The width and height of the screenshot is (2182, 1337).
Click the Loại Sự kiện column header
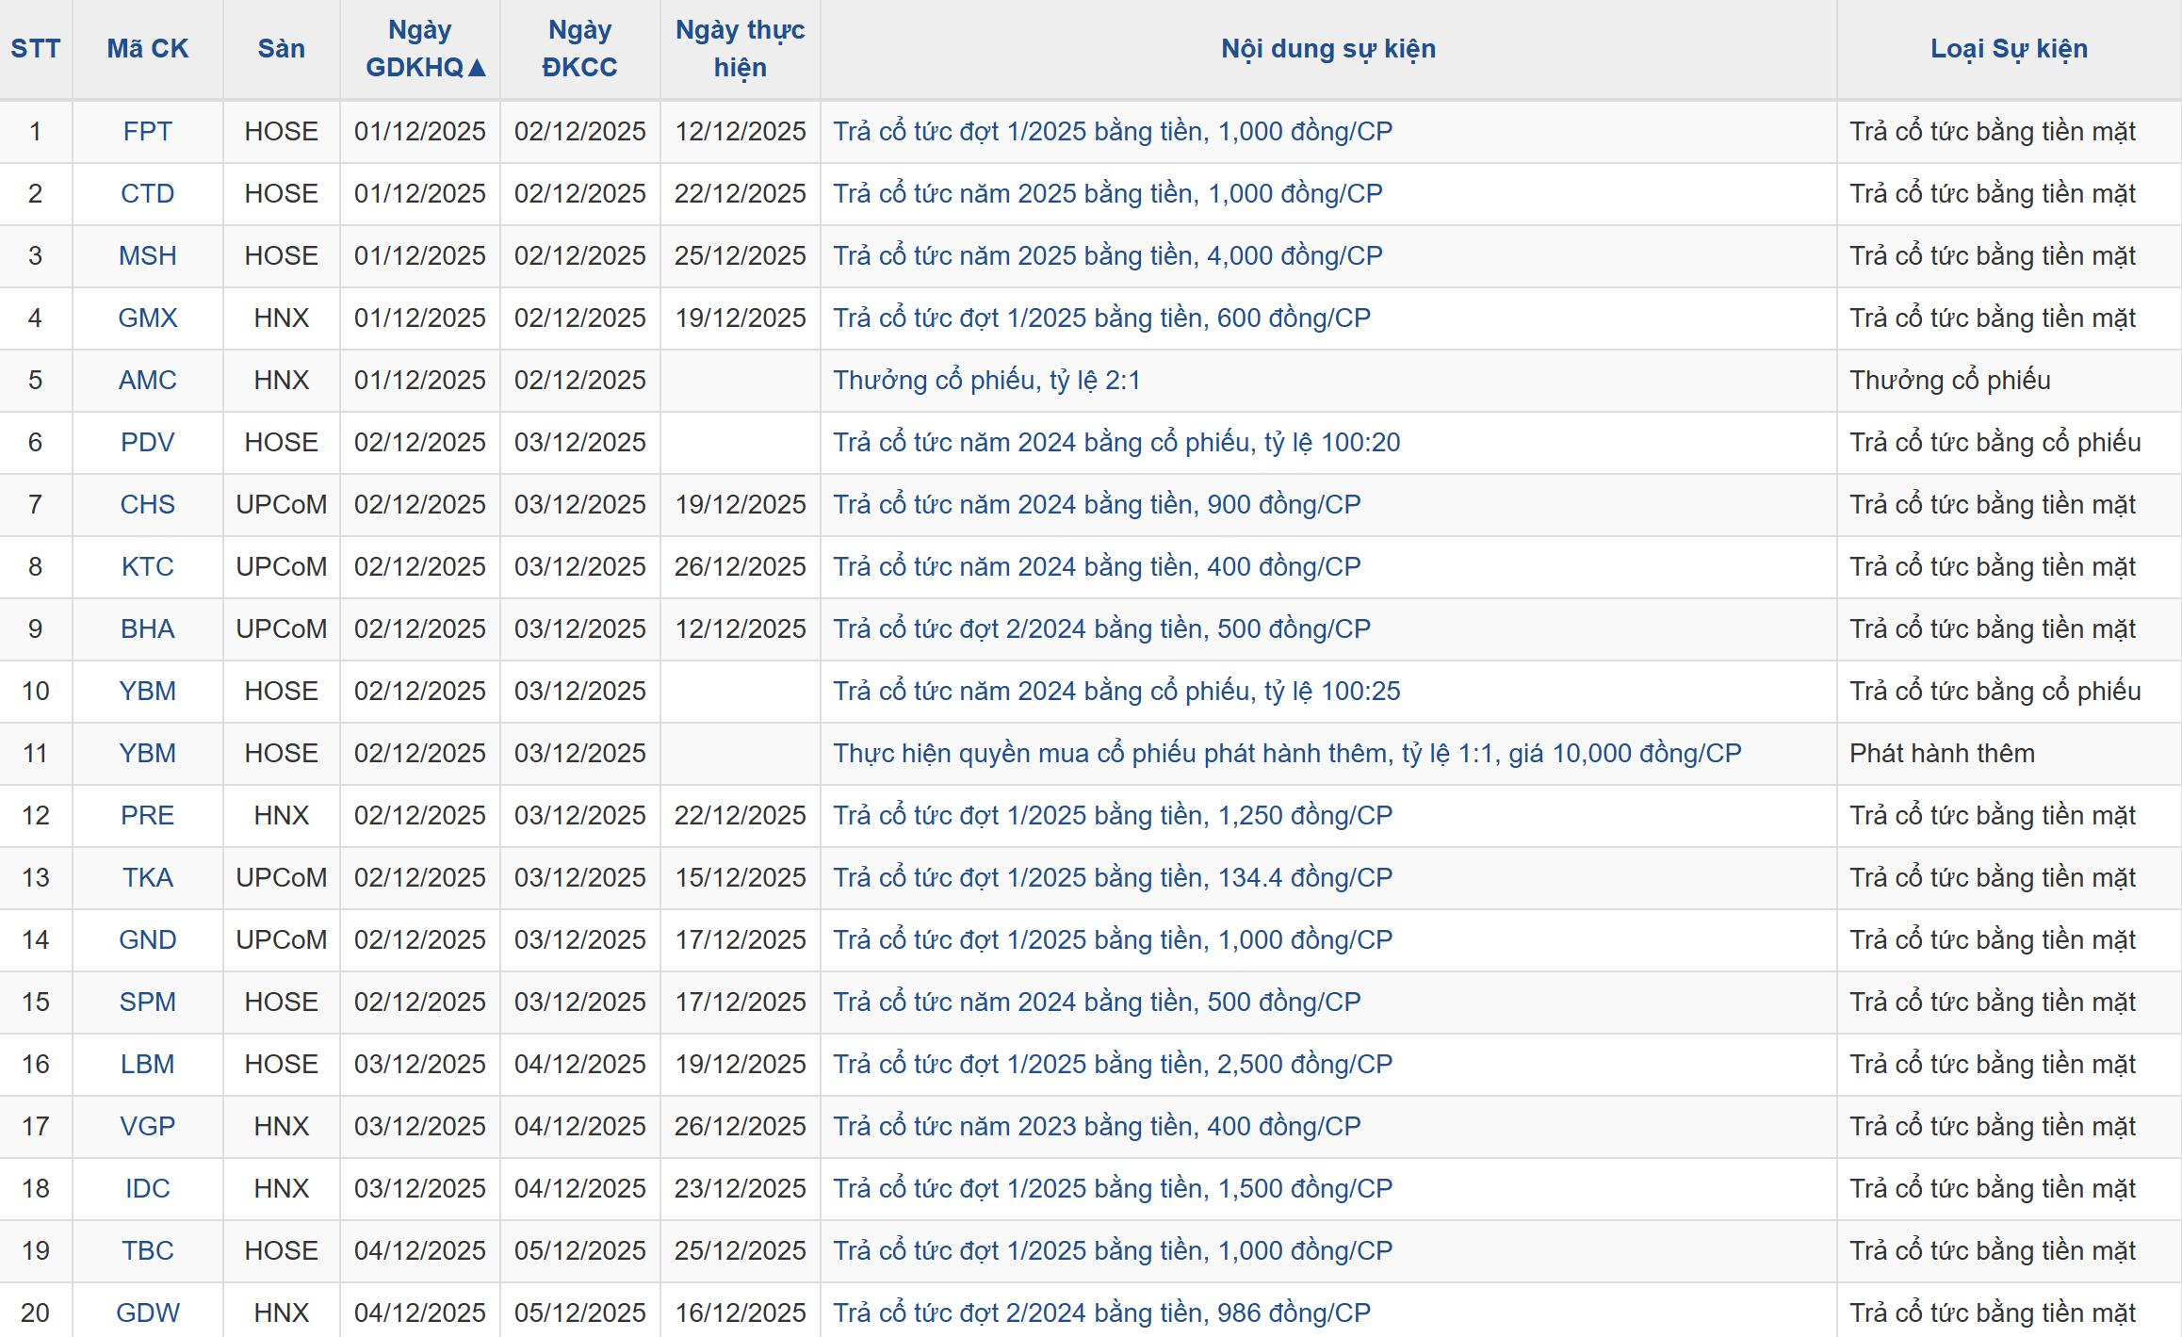pos(2009,49)
